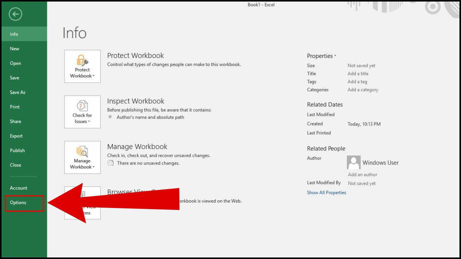Image resolution: width=461 pixels, height=259 pixels.
Task: Open the Protect Workbook dropdown button
Action: click(83, 66)
